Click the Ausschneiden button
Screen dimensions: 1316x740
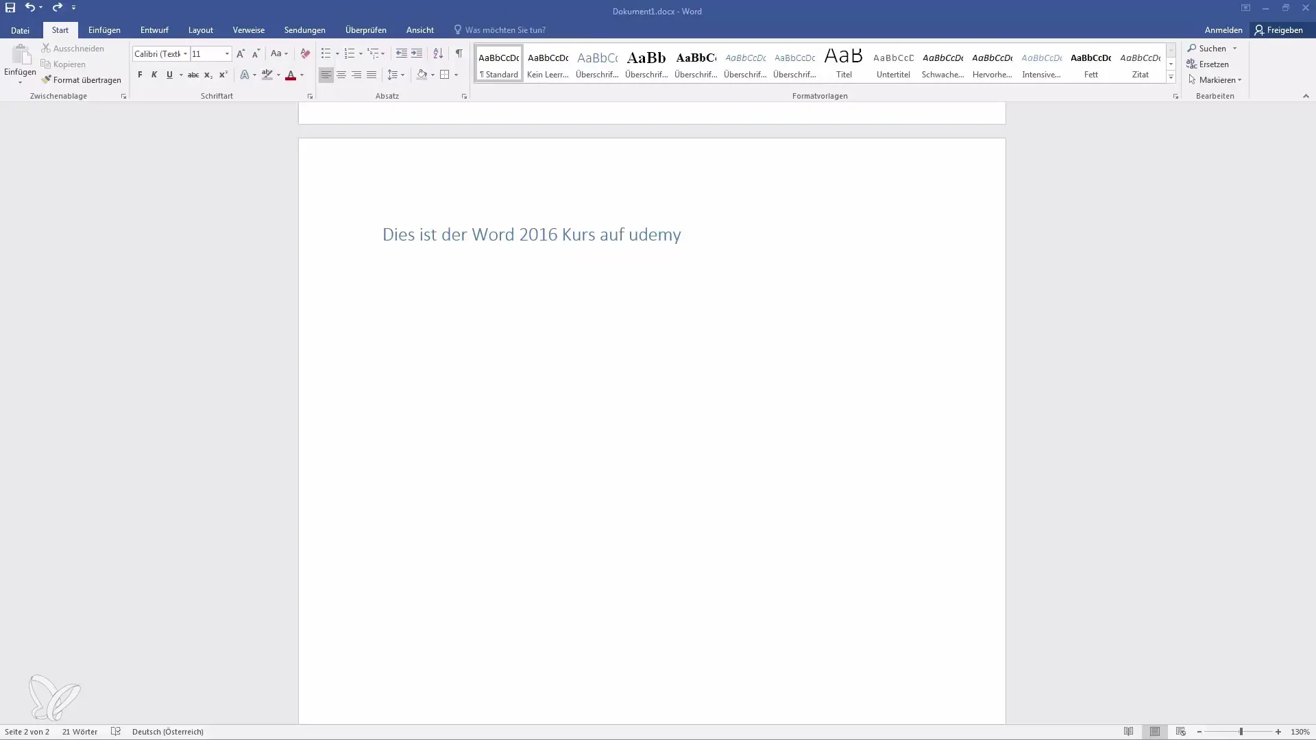(x=73, y=49)
